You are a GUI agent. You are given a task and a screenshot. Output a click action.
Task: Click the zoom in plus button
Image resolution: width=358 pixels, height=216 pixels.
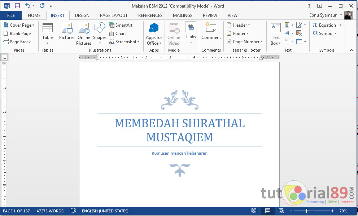pyautogui.click(x=333, y=211)
